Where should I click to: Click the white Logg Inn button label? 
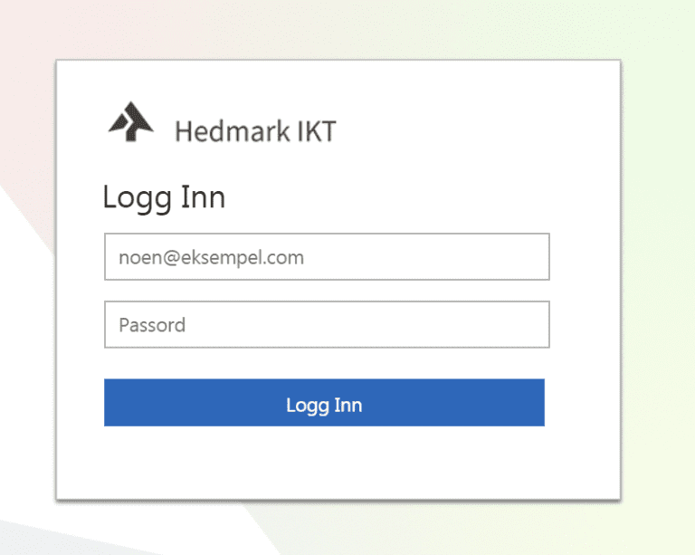point(324,405)
